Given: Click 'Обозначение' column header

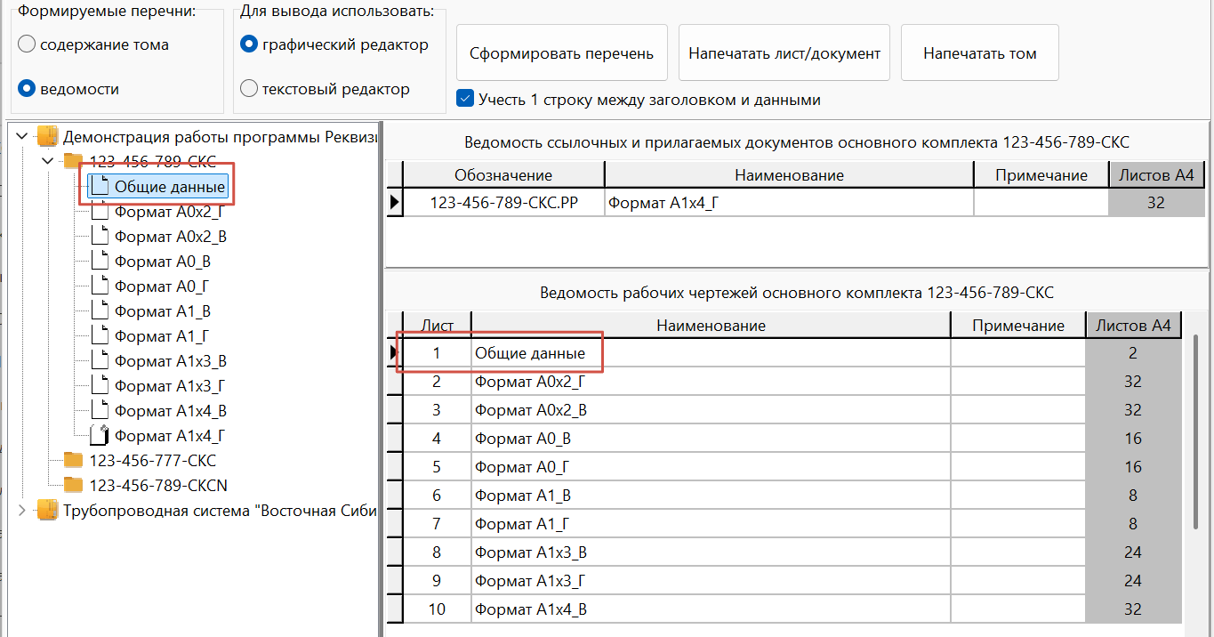Looking at the screenshot, I should [x=503, y=175].
